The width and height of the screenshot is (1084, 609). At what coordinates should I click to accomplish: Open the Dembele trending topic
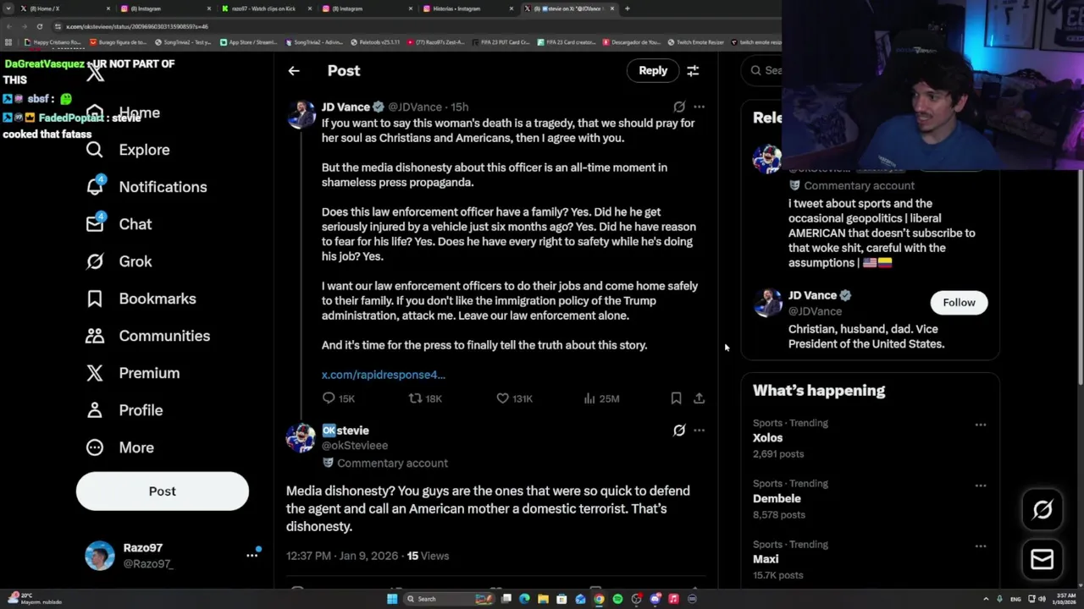pyautogui.click(x=777, y=499)
